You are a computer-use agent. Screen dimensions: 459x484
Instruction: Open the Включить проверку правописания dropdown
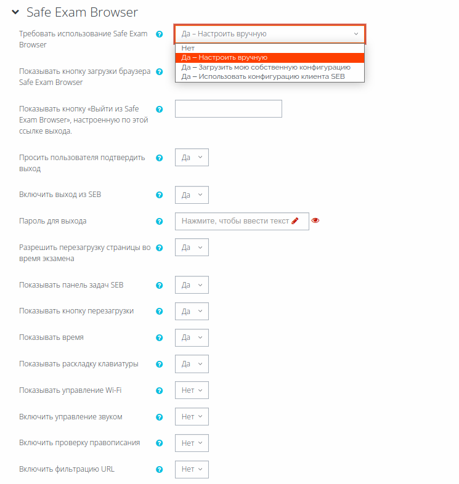coord(192,443)
